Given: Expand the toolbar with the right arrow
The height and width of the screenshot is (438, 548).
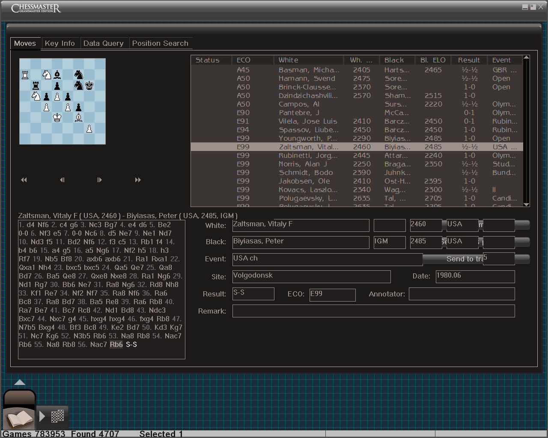Looking at the screenshot, I should (42, 416).
